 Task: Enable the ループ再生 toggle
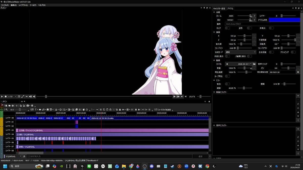coord(227,76)
